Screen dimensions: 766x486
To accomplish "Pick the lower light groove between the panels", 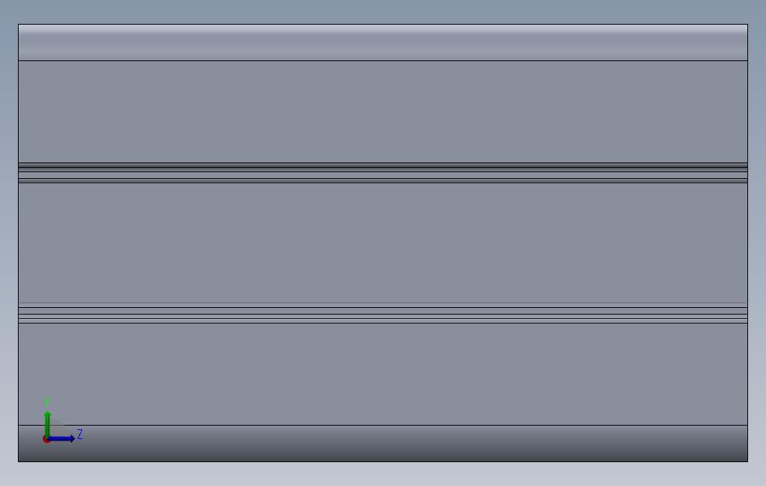I will coord(383,314).
